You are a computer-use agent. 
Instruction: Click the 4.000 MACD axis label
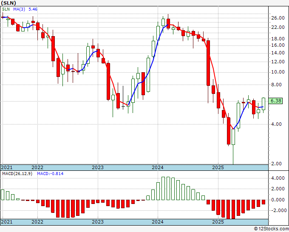(278, 178)
